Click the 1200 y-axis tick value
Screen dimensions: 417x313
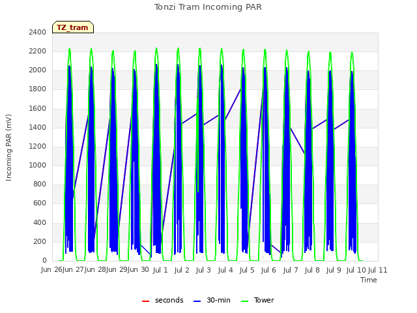(x=38, y=146)
